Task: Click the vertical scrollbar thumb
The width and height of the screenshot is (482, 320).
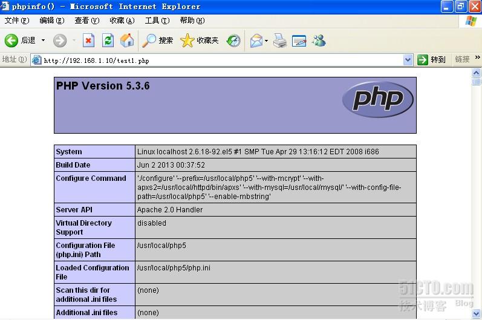Action: [476, 81]
